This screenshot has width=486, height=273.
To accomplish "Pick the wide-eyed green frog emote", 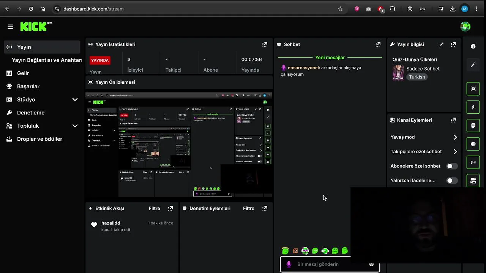I will [335, 251].
